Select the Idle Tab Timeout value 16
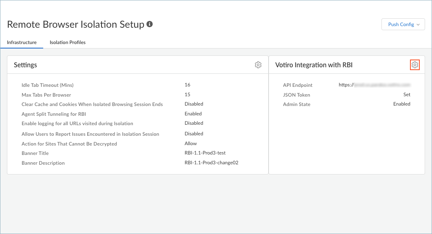Viewport: 432px width, 234px height. tap(187, 85)
